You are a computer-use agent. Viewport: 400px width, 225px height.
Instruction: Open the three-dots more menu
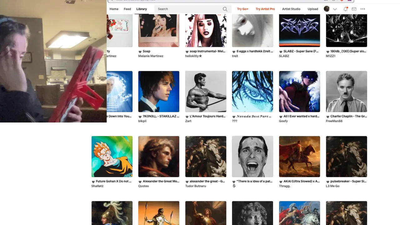[x=363, y=9]
